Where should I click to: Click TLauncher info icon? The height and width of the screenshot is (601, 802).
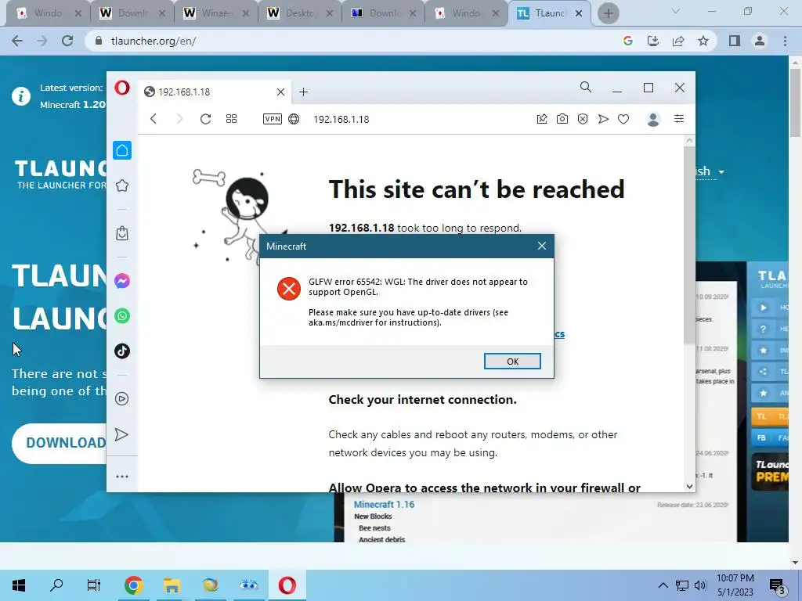coord(21,96)
